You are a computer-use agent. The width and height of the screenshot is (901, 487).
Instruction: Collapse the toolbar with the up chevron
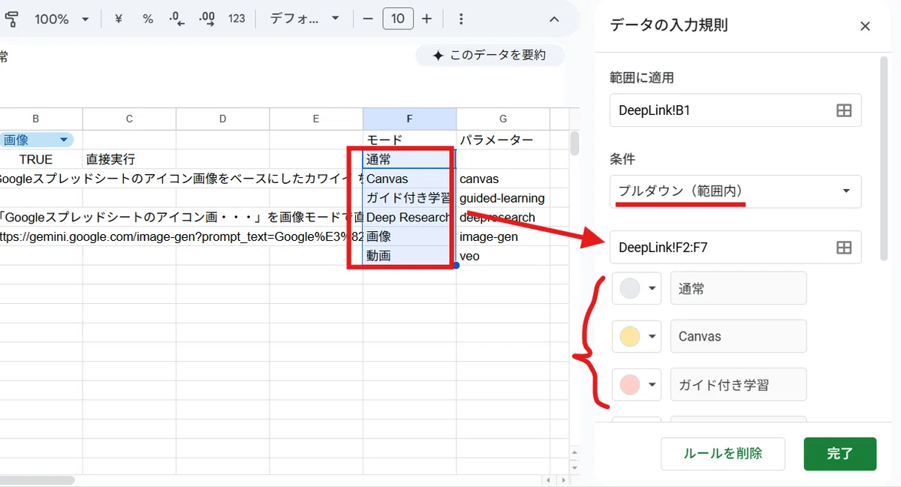click(x=554, y=19)
